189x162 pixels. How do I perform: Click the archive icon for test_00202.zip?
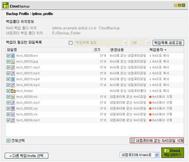[x=13, y=109]
